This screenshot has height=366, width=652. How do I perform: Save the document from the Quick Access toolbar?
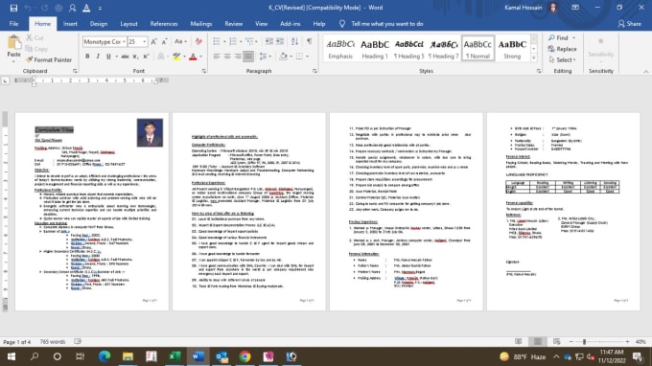tap(13, 8)
